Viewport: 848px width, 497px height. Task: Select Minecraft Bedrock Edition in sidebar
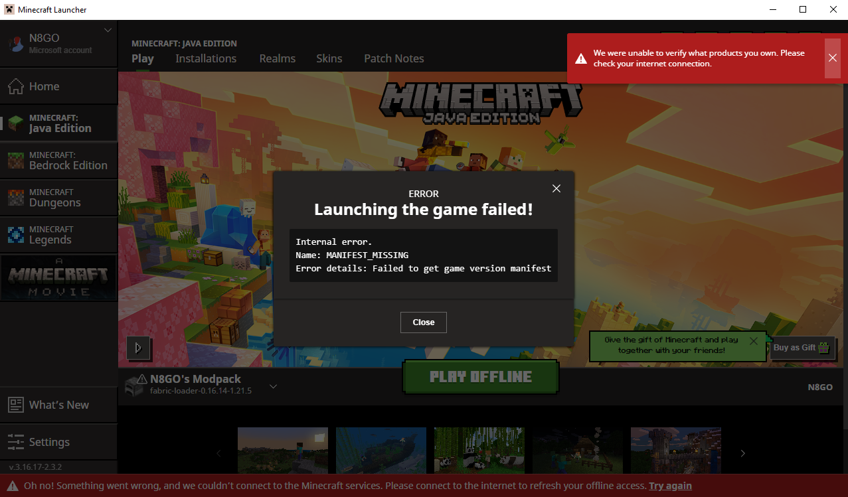click(58, 161)
